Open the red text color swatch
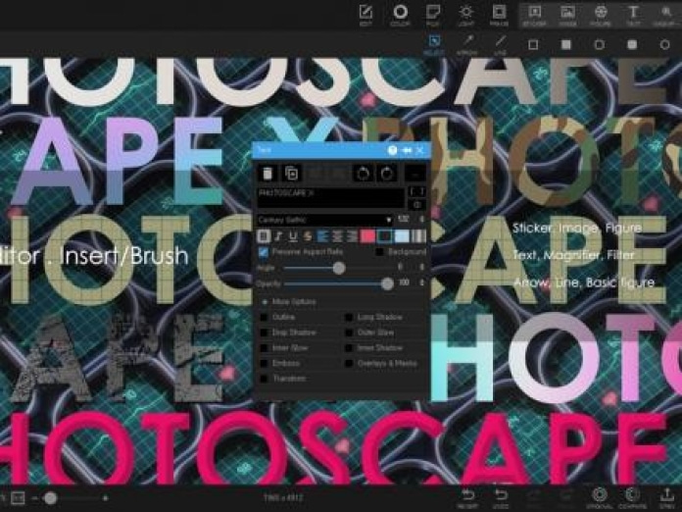 pyautogui.click(x=367, y=236)
